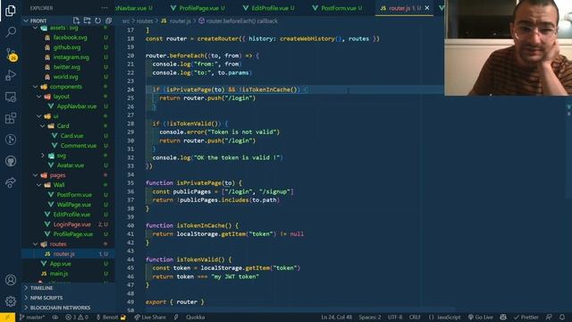This screenshot has width=572, height=322.
Task: Click the routes breadcrumb segment
Action: 145,21
